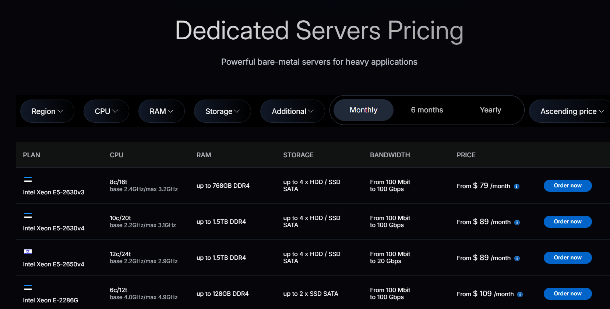Order the Intel Xeon E5-2650v4 server
Image resolution: width=610 pixels, height=309 pixels.
[568, 258]
